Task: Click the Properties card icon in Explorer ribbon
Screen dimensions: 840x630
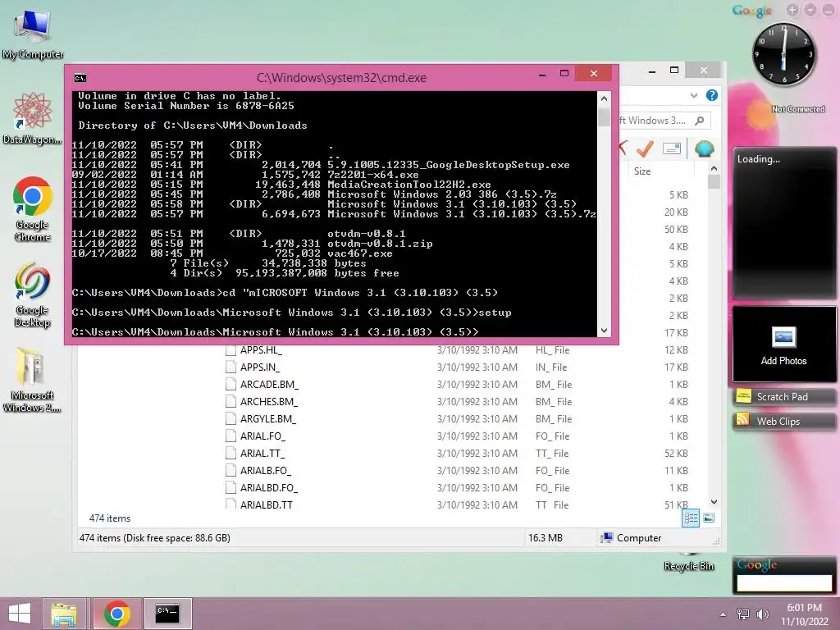Action: pyautogui.click(x=671, y=148)
